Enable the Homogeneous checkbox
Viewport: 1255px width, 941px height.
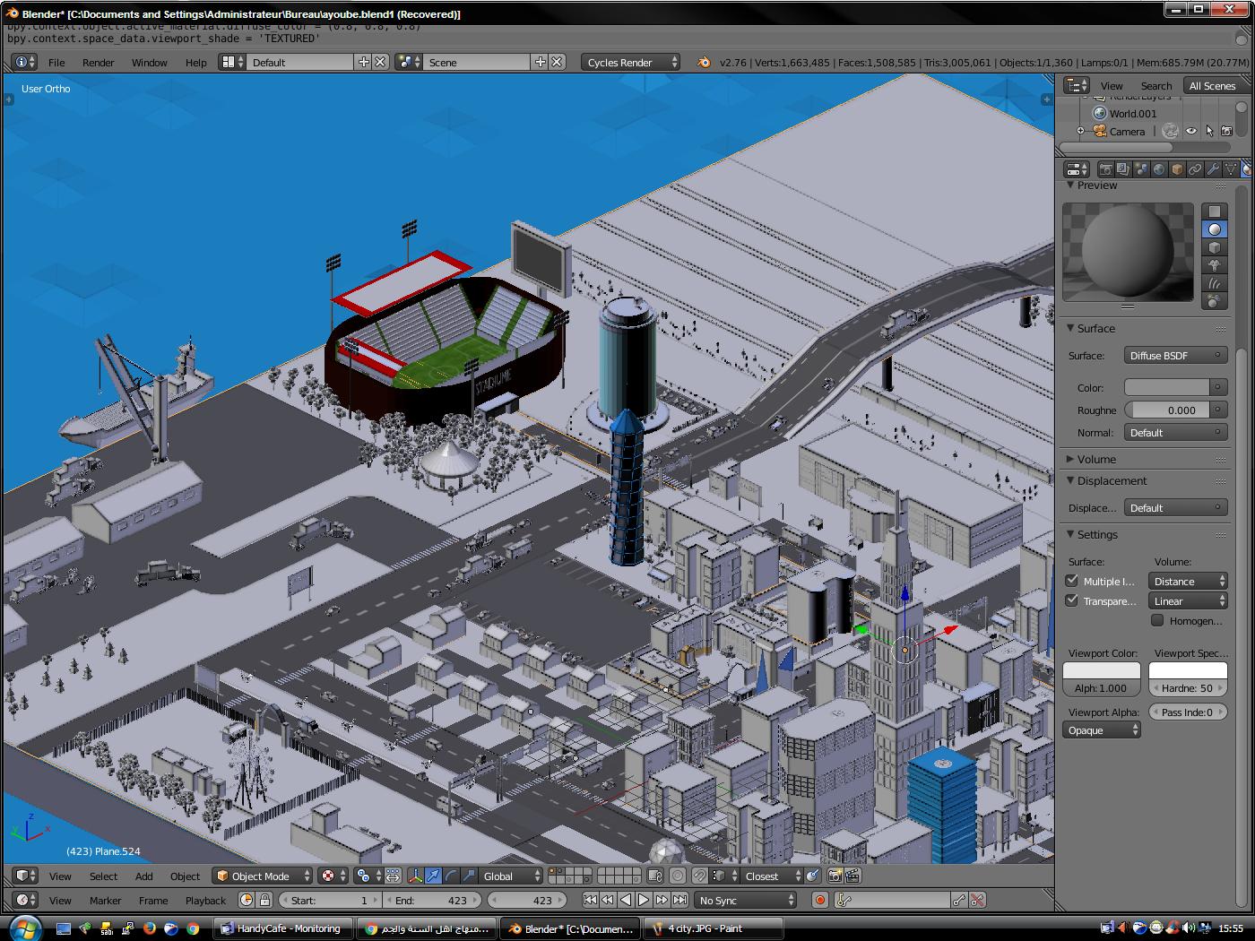click(1157, 620)
